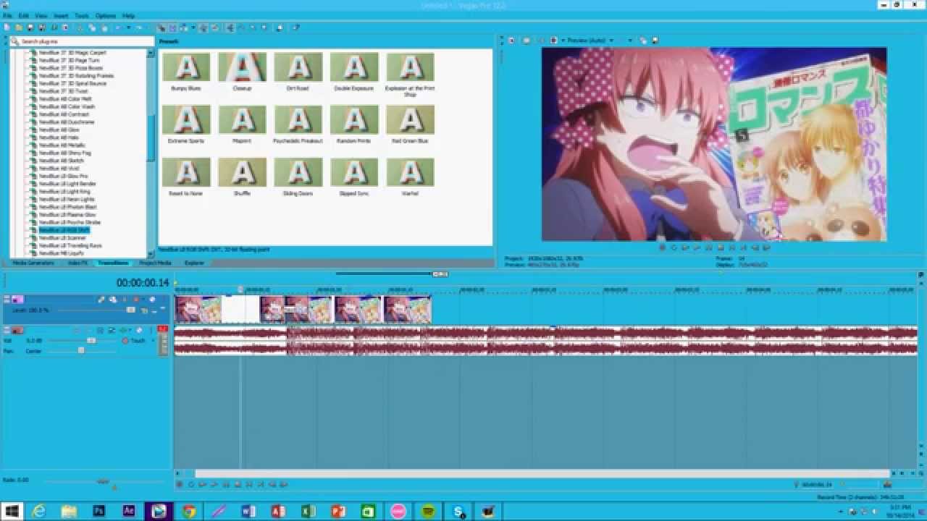Toggle Auto Ripple in the toolbar
This screenshot has height=521, width=927.
click(x=183, y=27)
